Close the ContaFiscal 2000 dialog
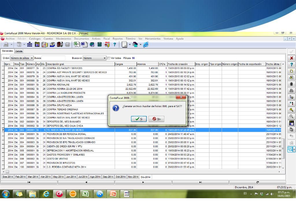Screen dimensions: 296x222 tap(181, 97)
